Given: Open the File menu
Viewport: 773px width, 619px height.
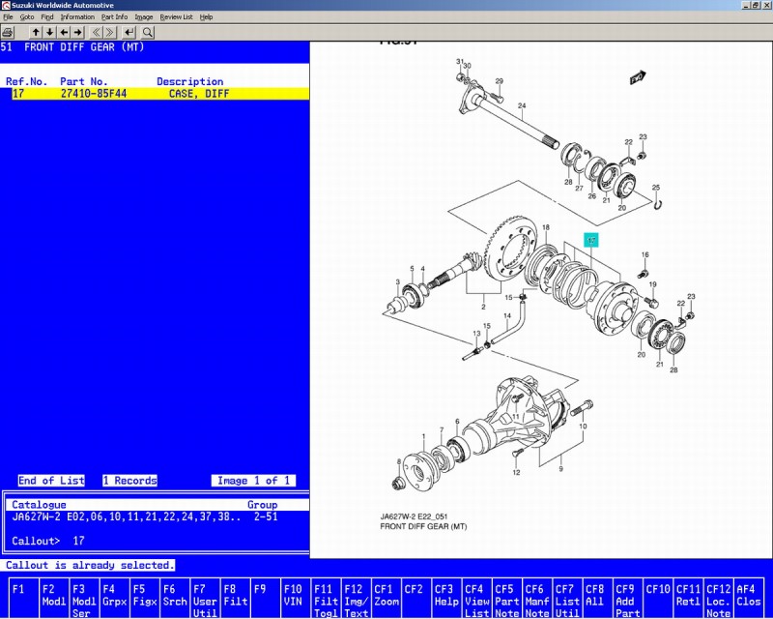Looking at the screenshot, I should click(8, 16).
